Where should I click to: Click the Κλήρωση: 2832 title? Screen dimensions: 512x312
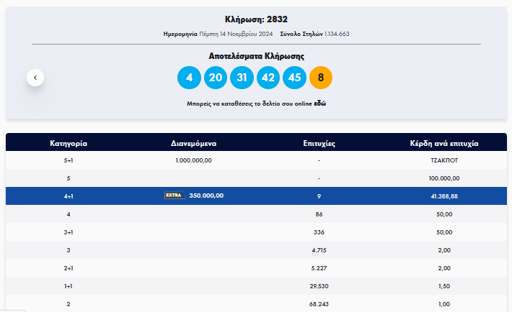tap(256, 19)
